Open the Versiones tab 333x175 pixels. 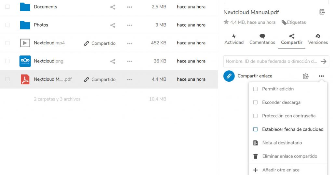(318, 39)
